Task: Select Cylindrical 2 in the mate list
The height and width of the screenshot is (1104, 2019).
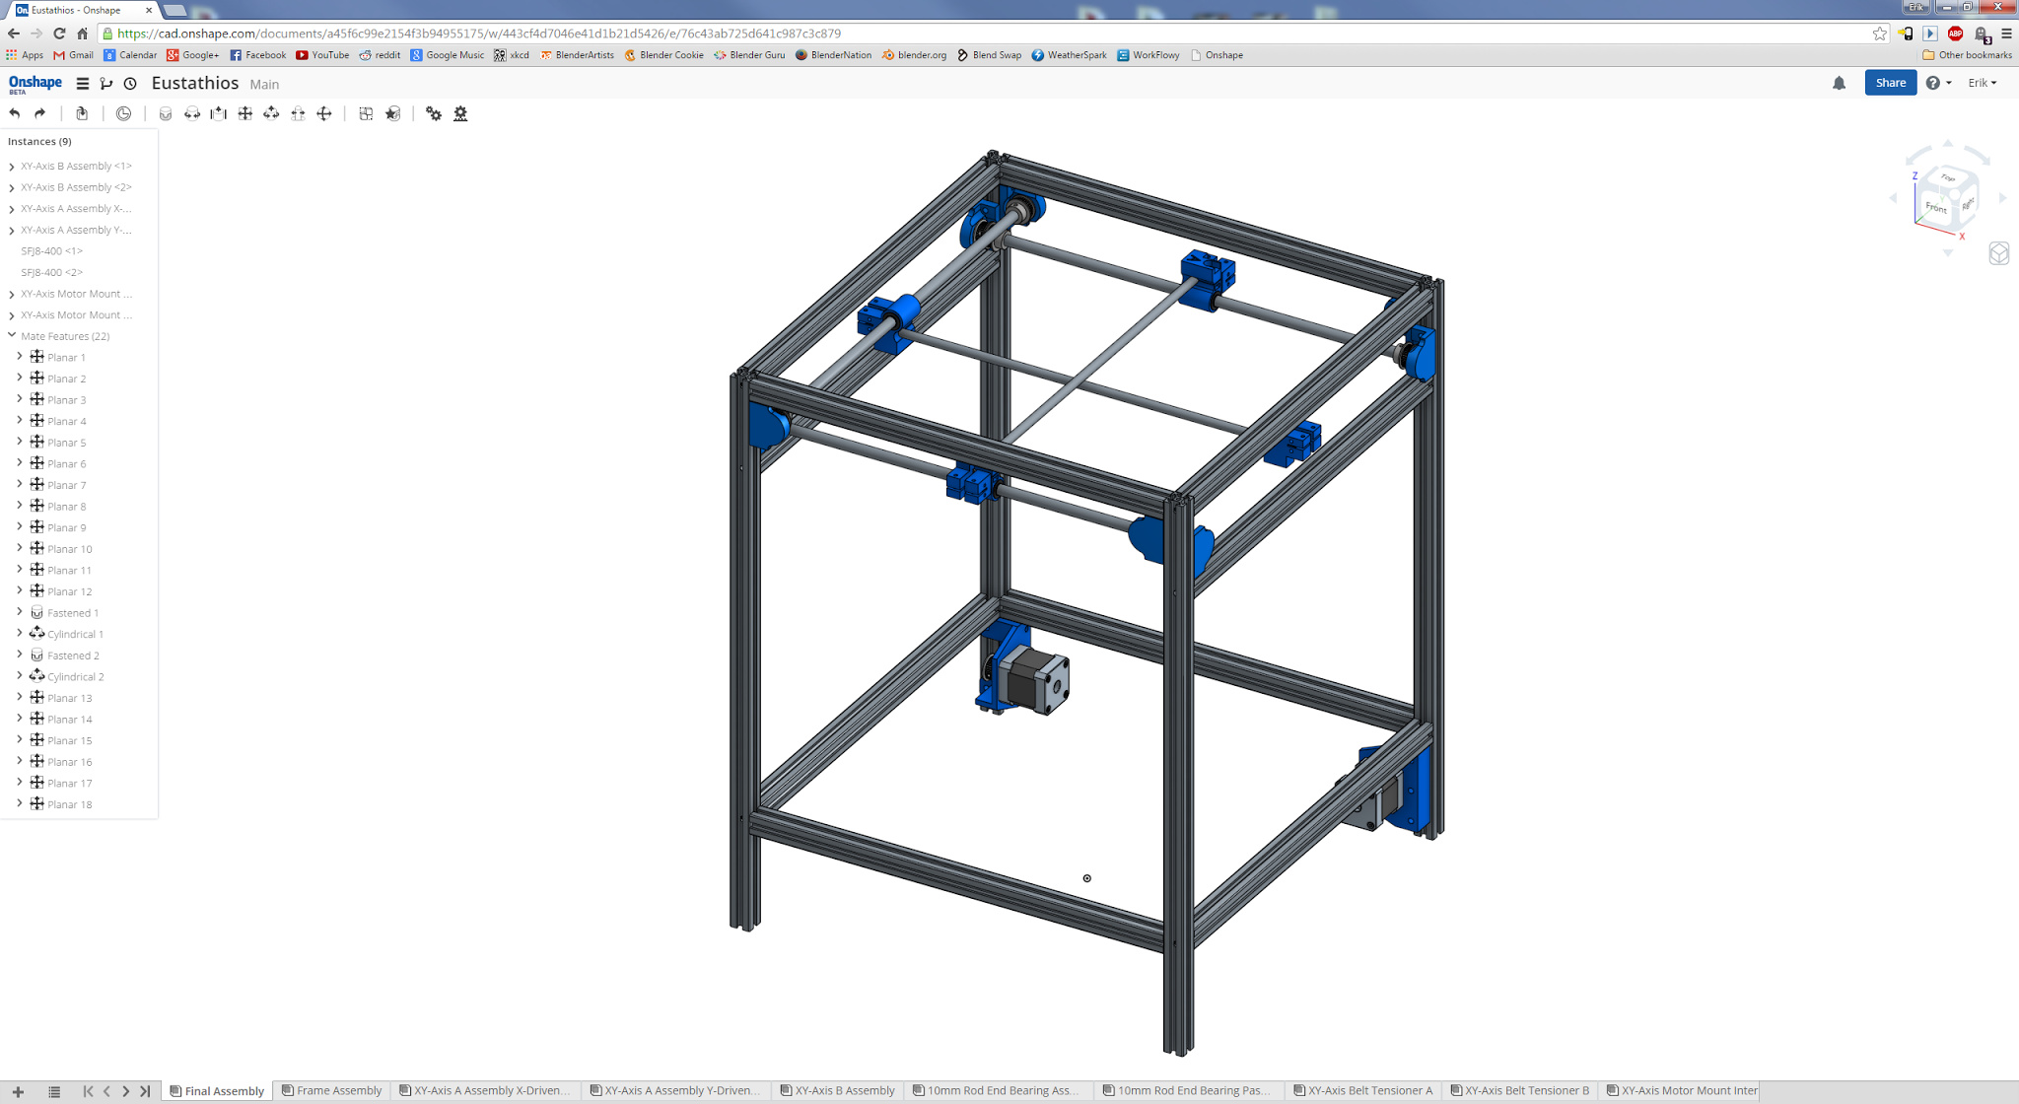Action: (75, 677)
